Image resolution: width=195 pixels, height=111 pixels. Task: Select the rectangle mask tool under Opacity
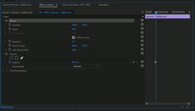click(16, 58)
